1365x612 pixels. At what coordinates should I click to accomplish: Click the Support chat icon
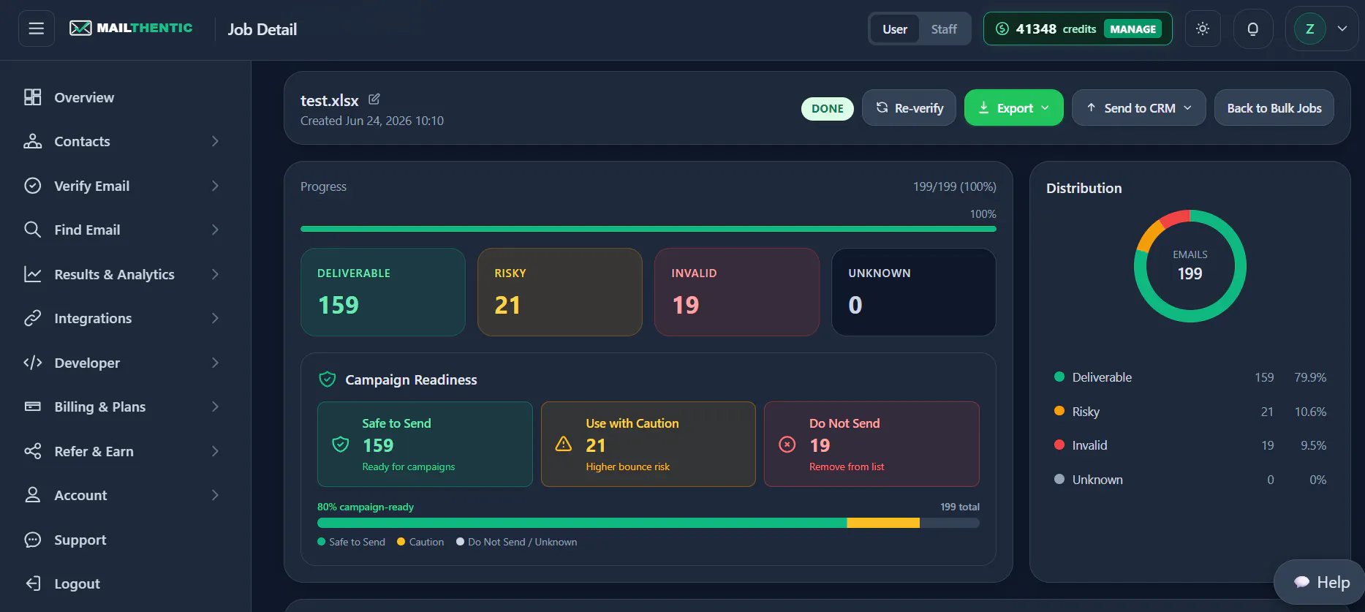coord(33,540)
